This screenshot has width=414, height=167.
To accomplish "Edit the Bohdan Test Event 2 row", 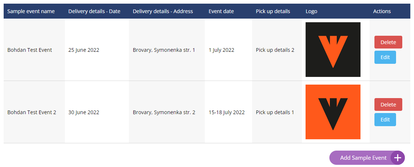I will coord(385,120).
